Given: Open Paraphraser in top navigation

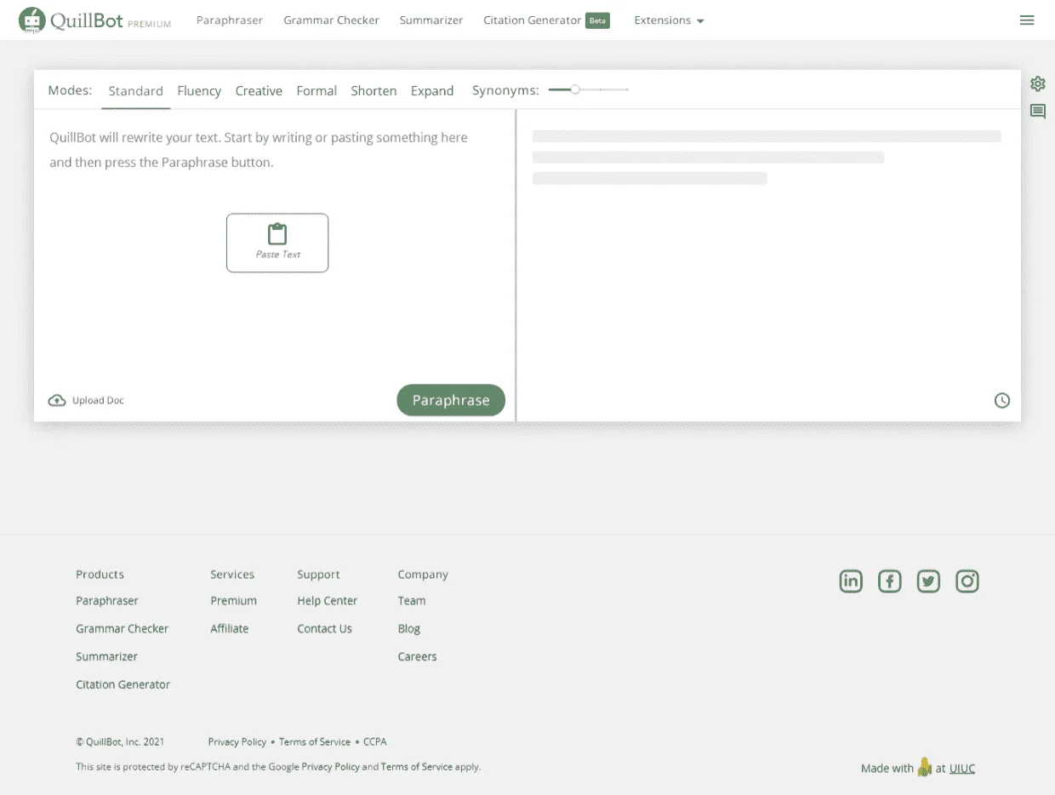Looking at the screenshot, I should pyautogui.click(x=230, y=20).
